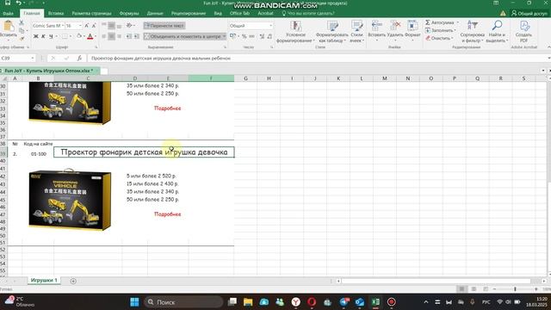Image resolution: width=551 pixels, height=310 pixels.
Task: Click lower Подробнее link beside 50 или более
Action: point(168,214)
